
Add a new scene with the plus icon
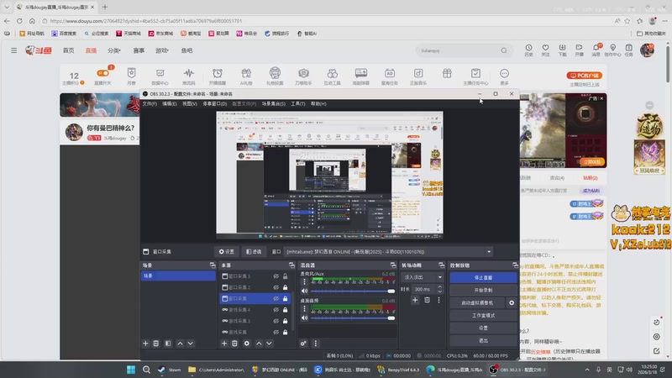(145, 344)
